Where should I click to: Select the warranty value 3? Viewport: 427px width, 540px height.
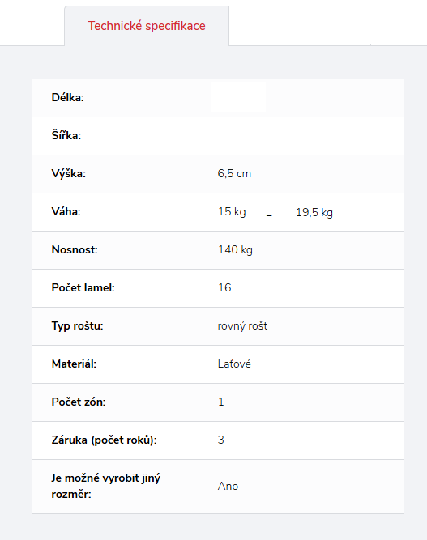[221, 440]
